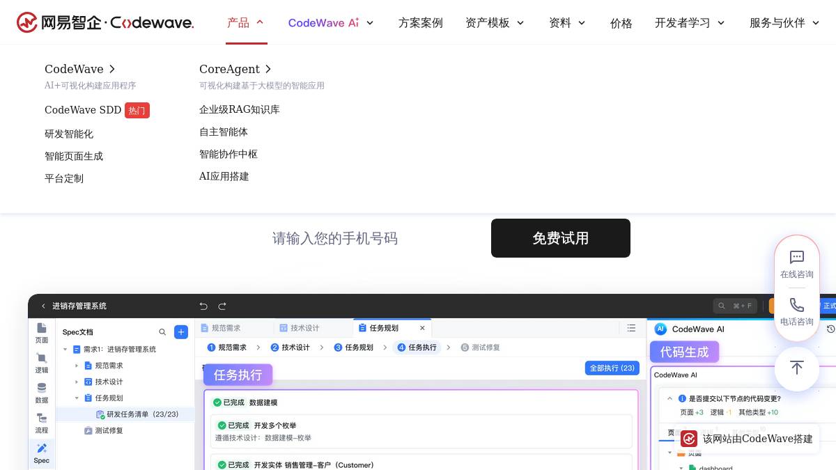836x470 pixels.
Task: Close the 任务规划 tab
Action: (422, 328)
